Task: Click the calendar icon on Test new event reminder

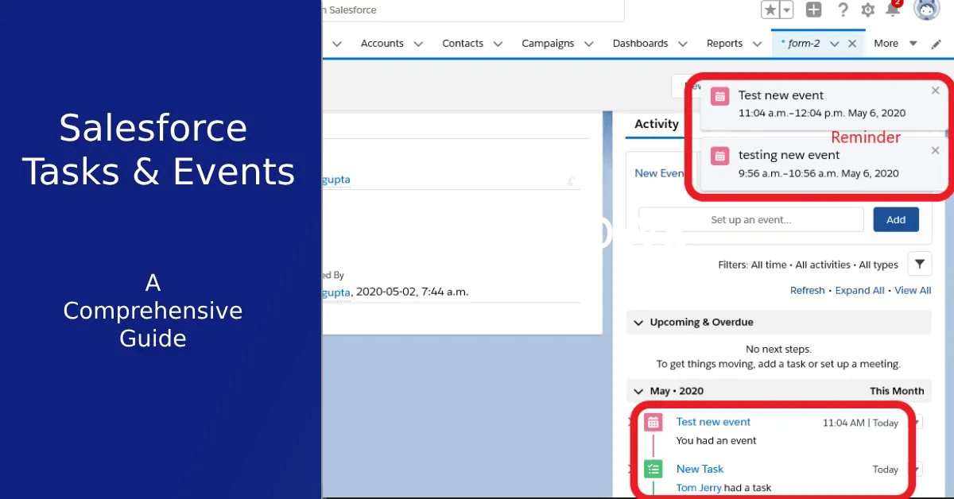Action: pos(719,96)
